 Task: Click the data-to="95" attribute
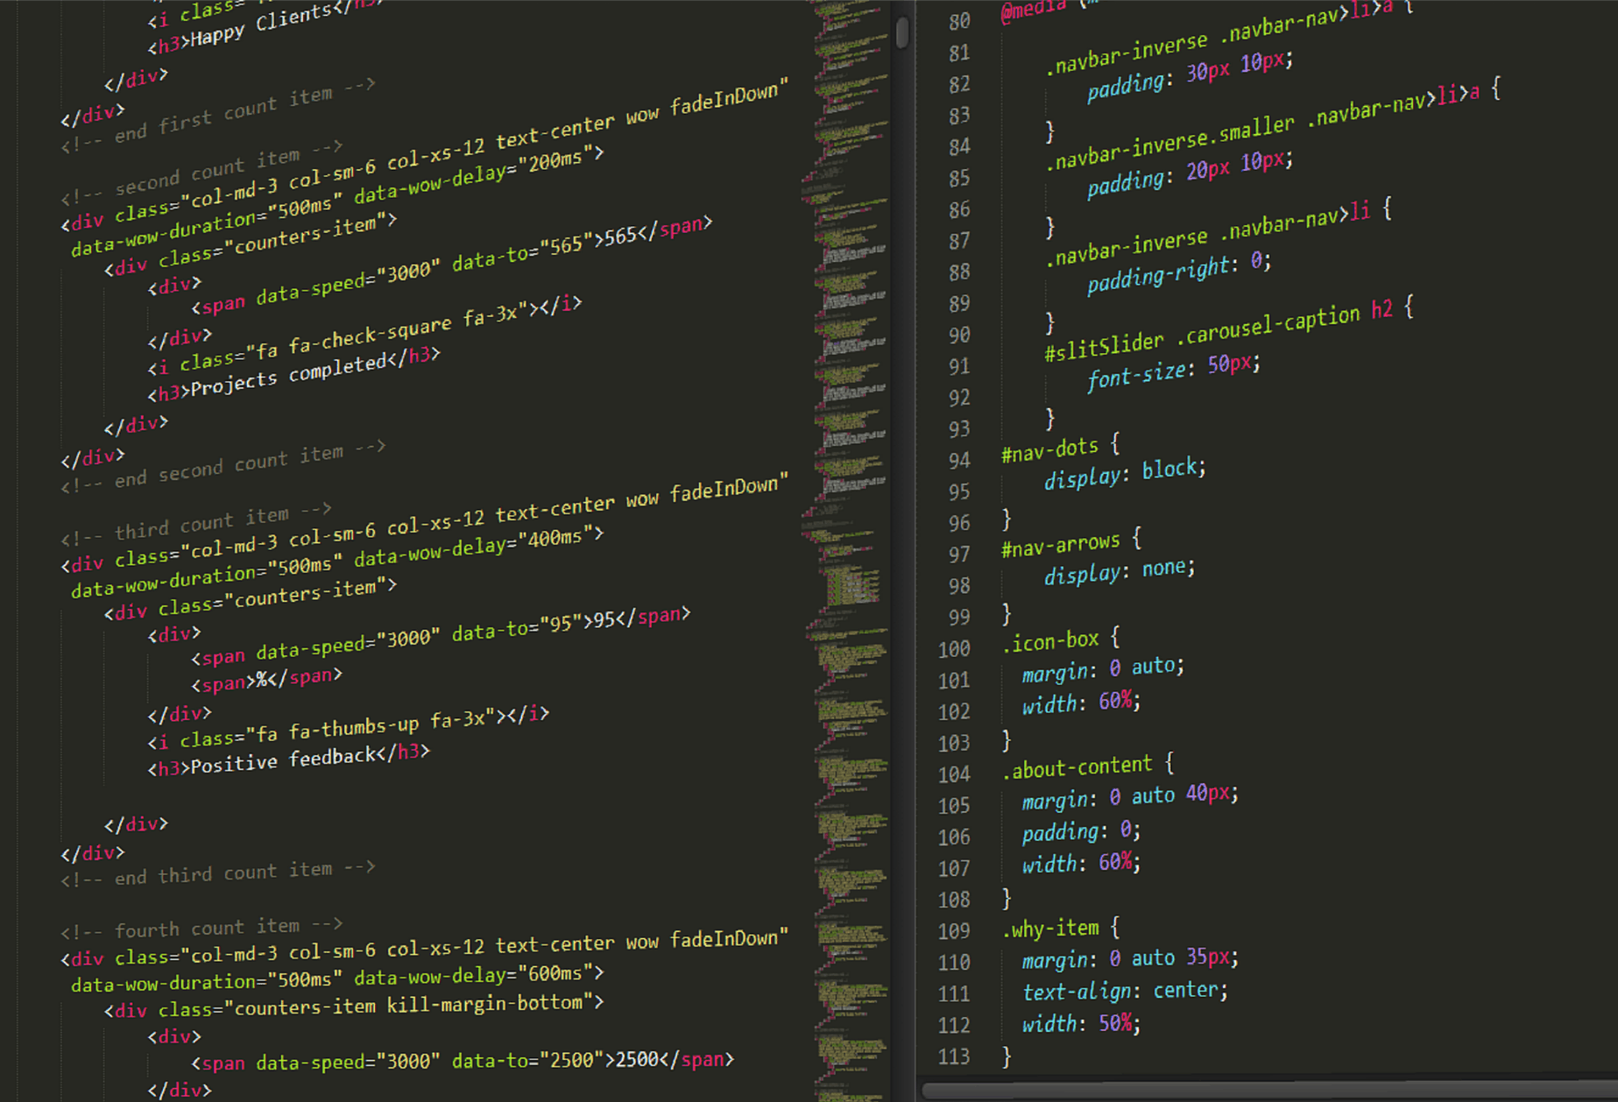(518, 627)
